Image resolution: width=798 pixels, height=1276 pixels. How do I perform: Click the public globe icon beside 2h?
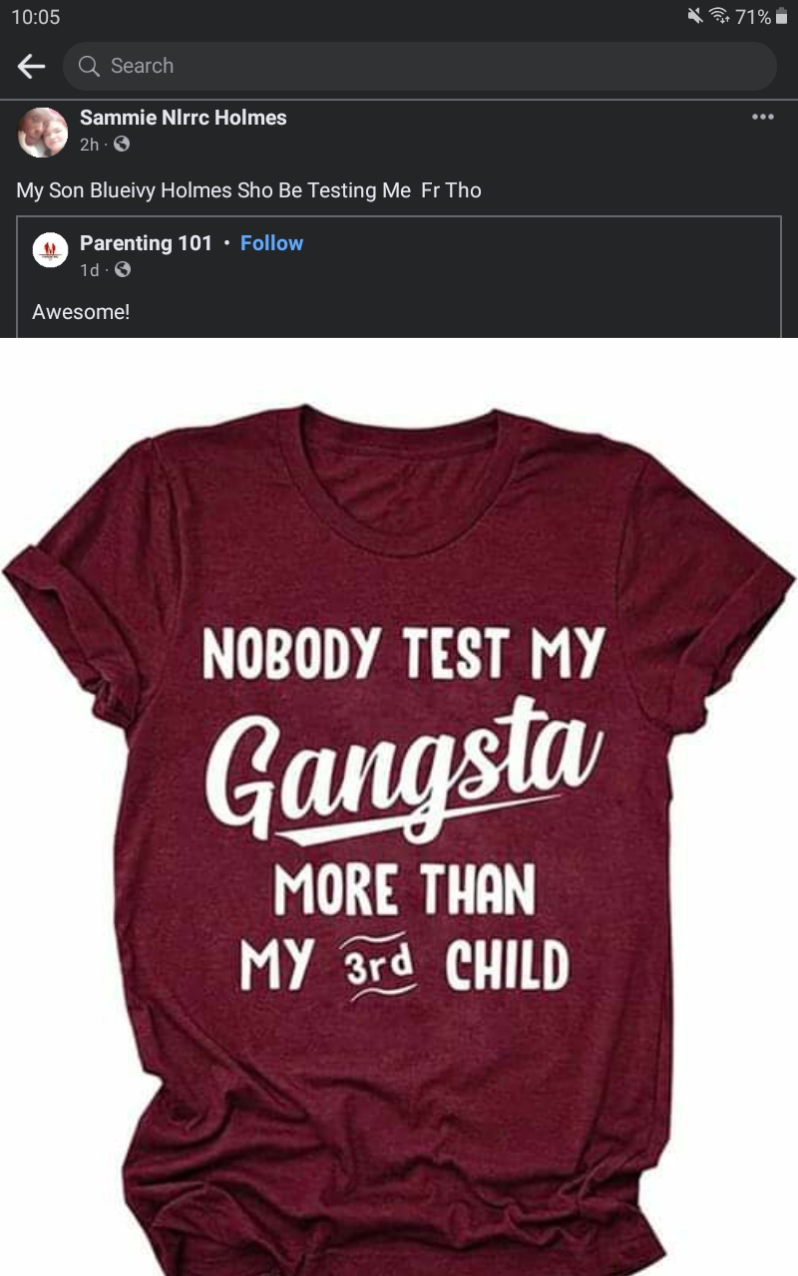(122, 145)
